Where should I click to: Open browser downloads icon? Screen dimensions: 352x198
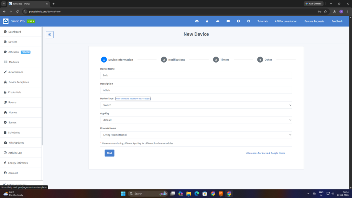(x=334, y=11)
